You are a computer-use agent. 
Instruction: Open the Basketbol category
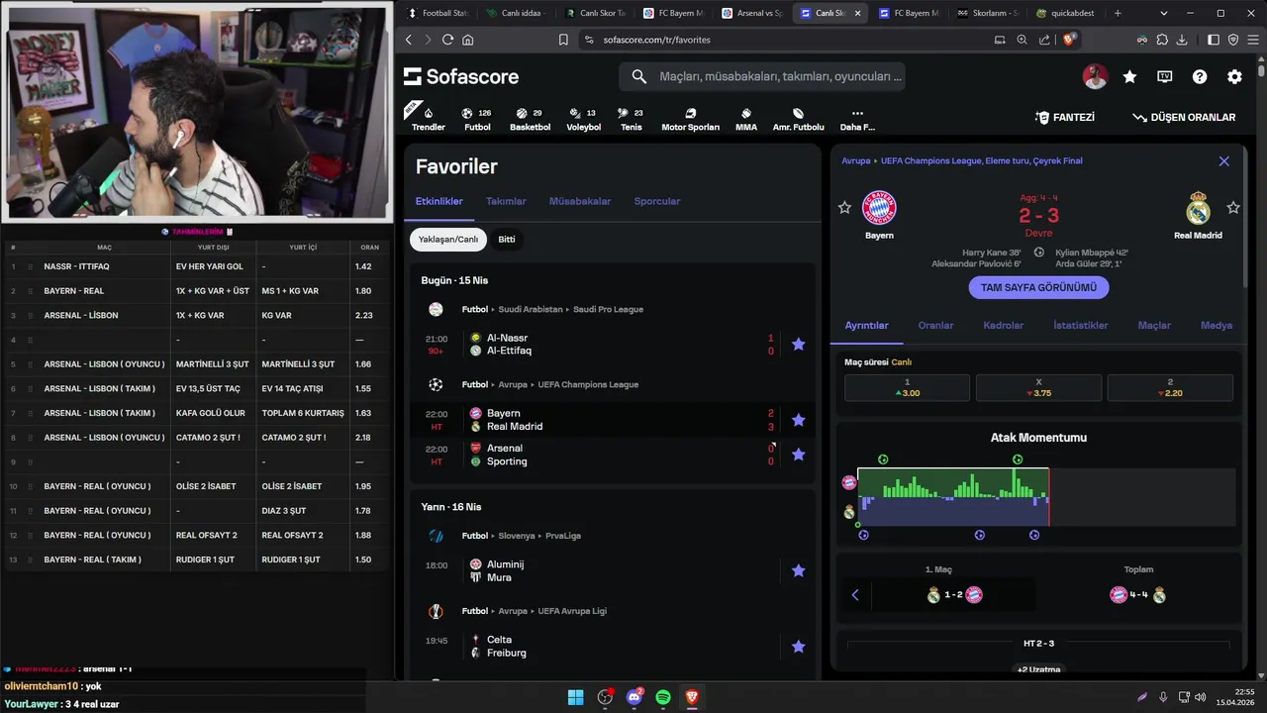click(x=530, y=118)
